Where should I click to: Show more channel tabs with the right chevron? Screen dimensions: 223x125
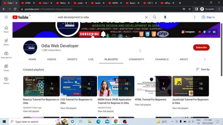205,59
